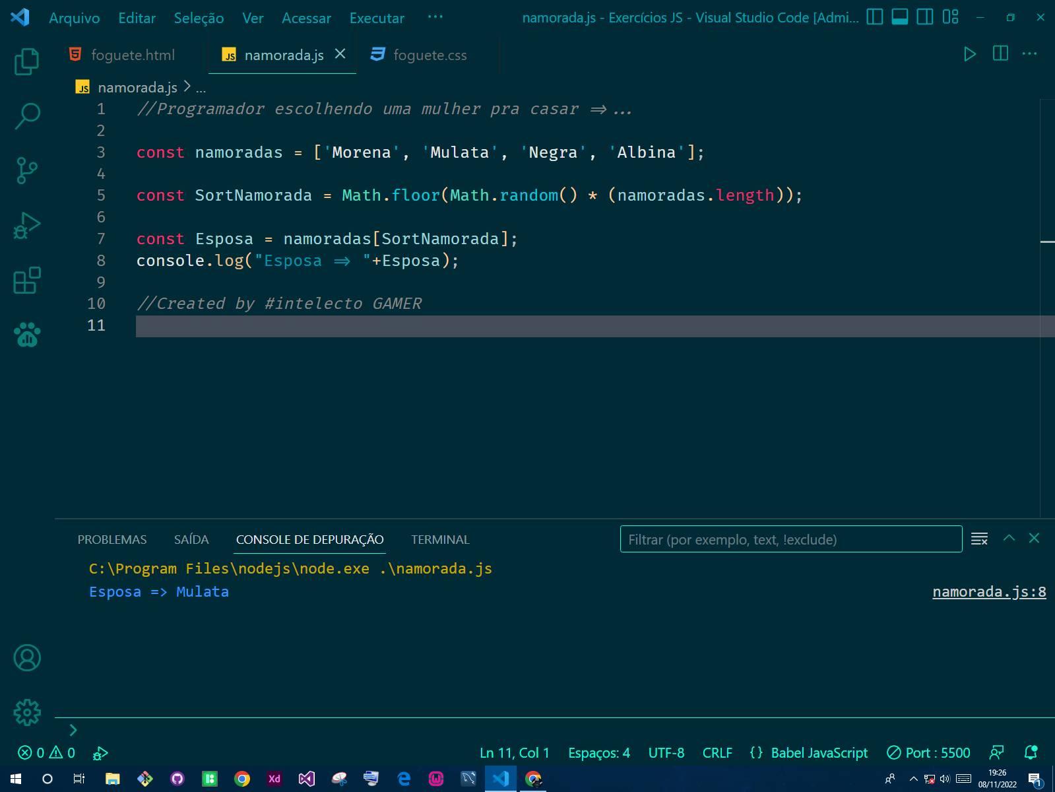Open the Arquivo menu

[x=75, y=18]
